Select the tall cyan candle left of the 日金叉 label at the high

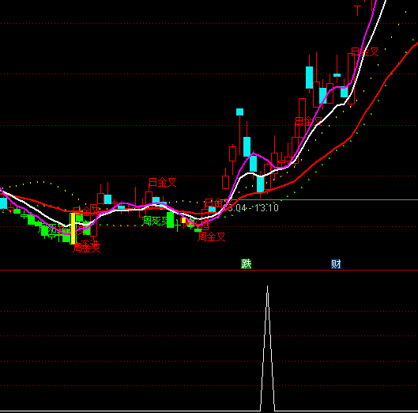(x=309, y=78)
